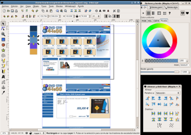
Task: Select linear gradient fill button
Action: [x=154, y=13]
